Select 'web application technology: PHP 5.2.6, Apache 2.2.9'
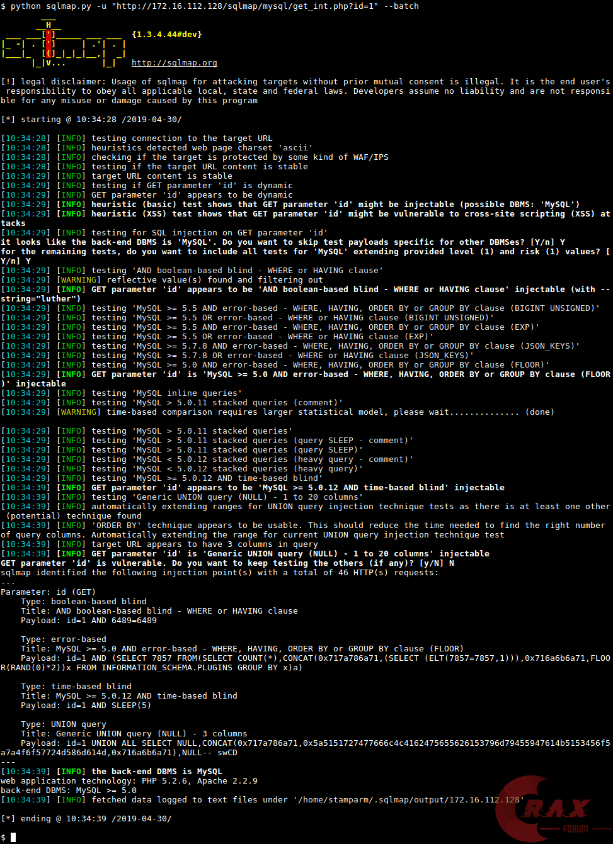 (x=129, y=781)
